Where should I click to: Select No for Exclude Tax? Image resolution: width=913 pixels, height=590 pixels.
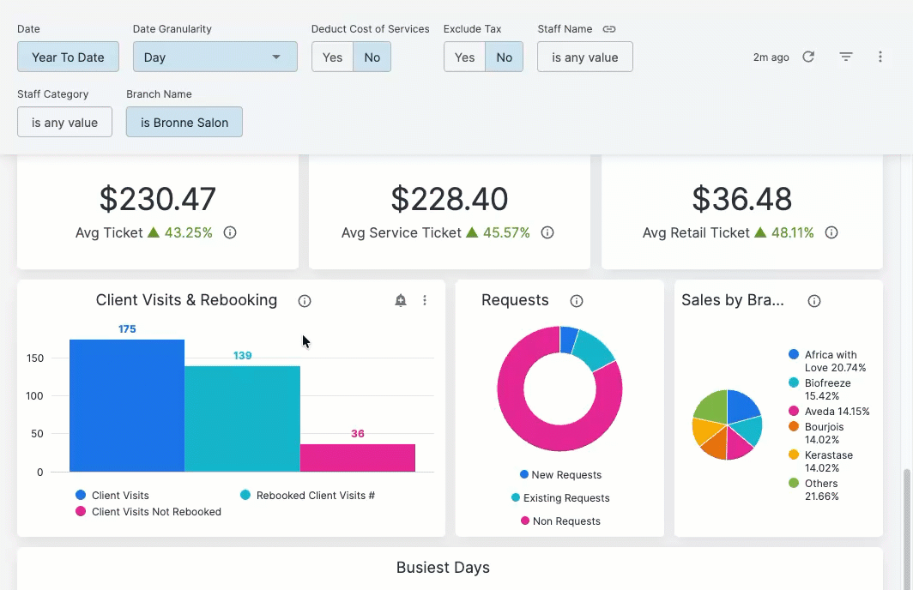click(x=505, y=57)
